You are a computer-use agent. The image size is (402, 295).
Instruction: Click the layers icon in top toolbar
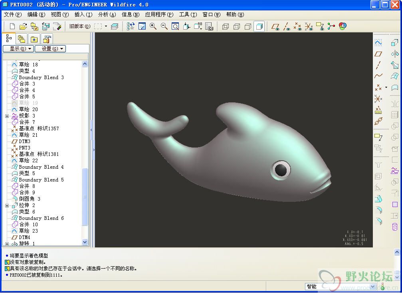(x=115, y=26)
